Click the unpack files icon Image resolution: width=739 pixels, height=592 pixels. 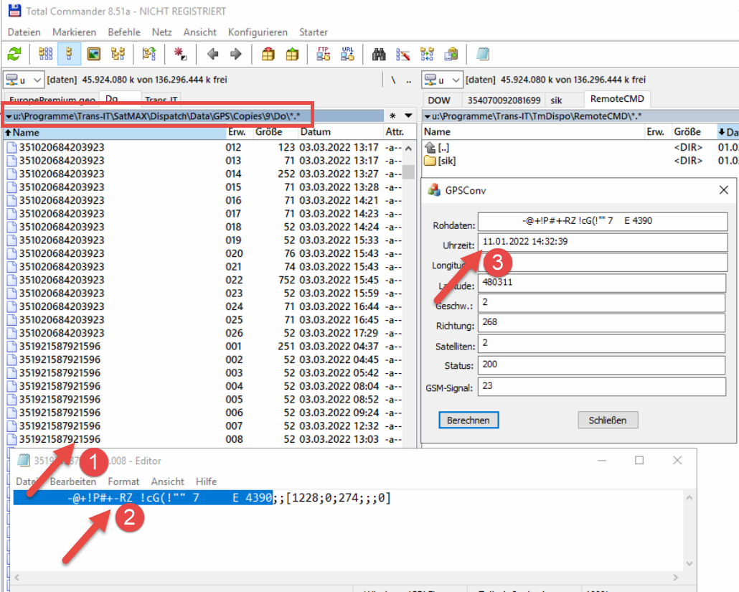(x=292, y=54)
